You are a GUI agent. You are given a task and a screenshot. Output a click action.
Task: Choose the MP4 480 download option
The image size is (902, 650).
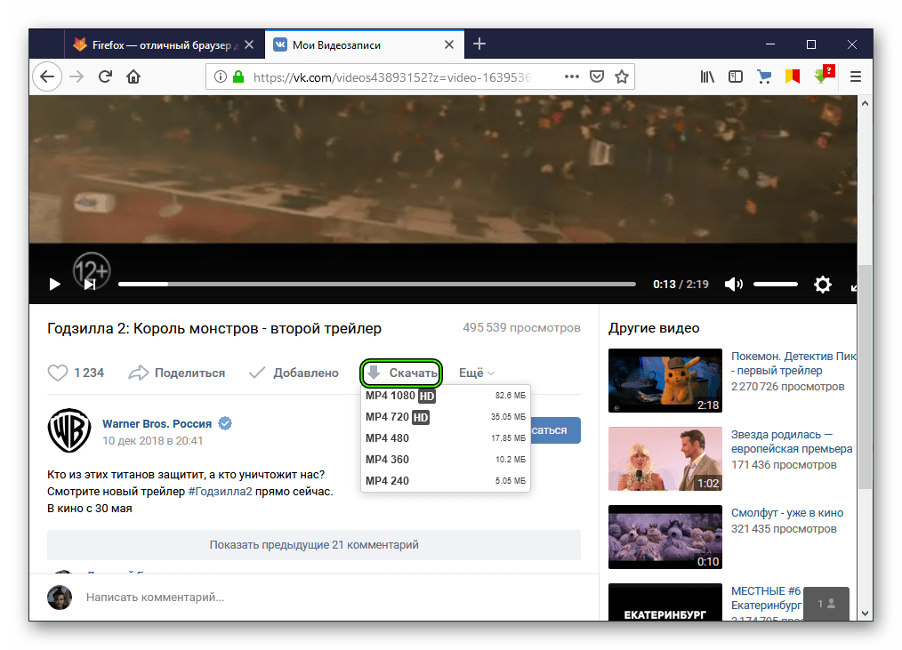(x=446, y=438)
